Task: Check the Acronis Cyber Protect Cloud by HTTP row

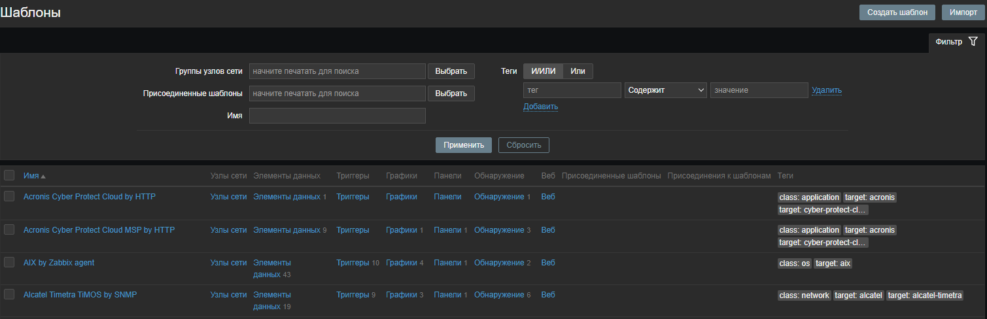Action: pyautogui.click(x=9, y=196)
